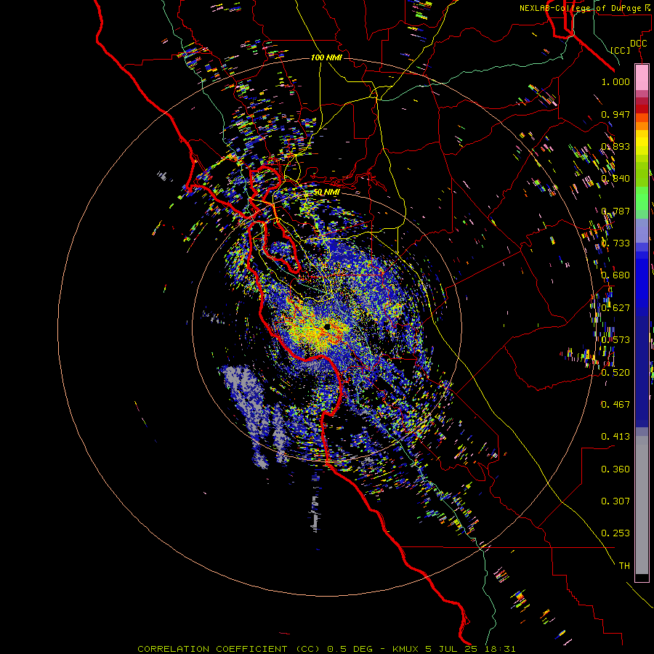654x654 pixels.
Task: Click the 0.947 value on the color scale
Action: point(615,114)
